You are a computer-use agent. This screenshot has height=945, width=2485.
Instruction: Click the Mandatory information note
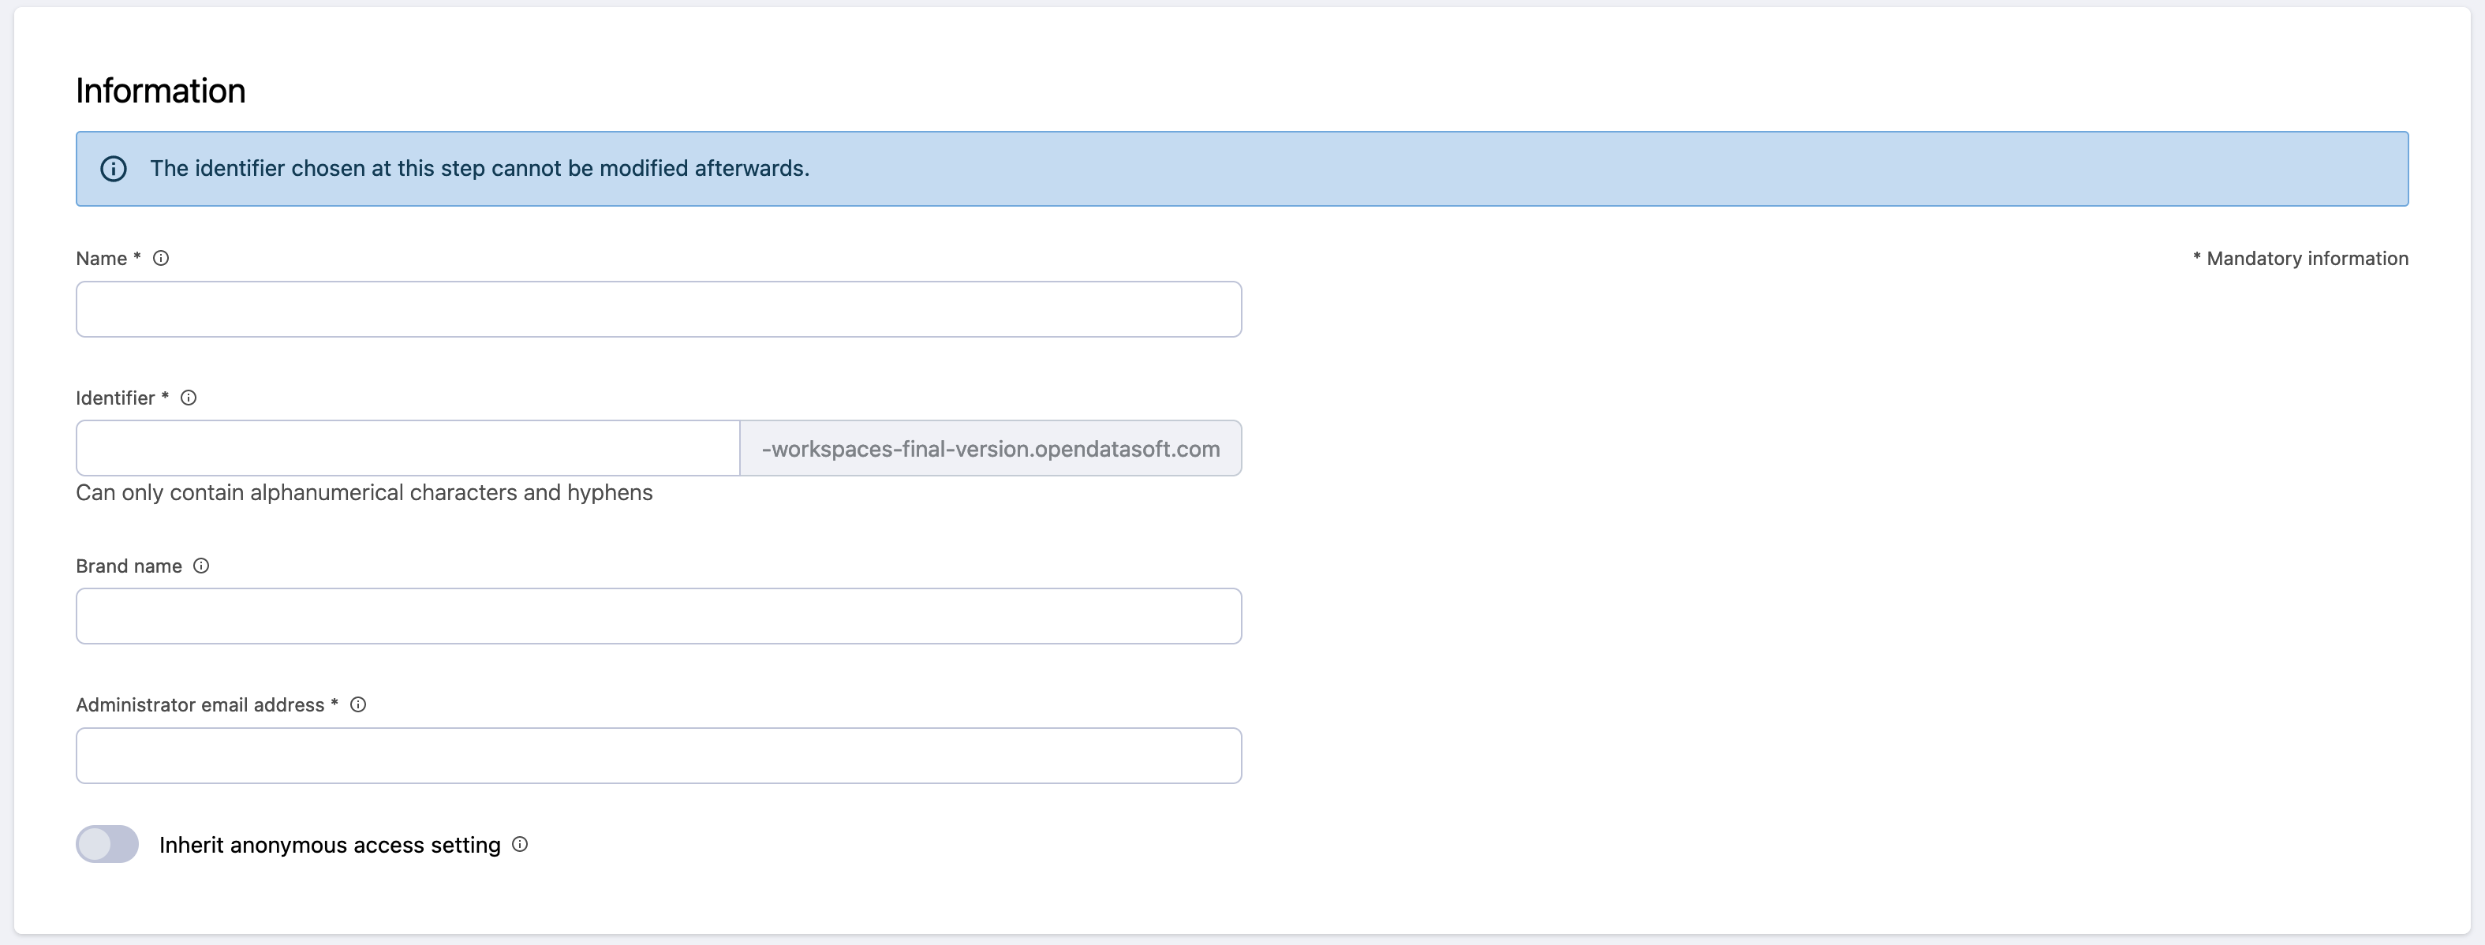[2300, 259]
